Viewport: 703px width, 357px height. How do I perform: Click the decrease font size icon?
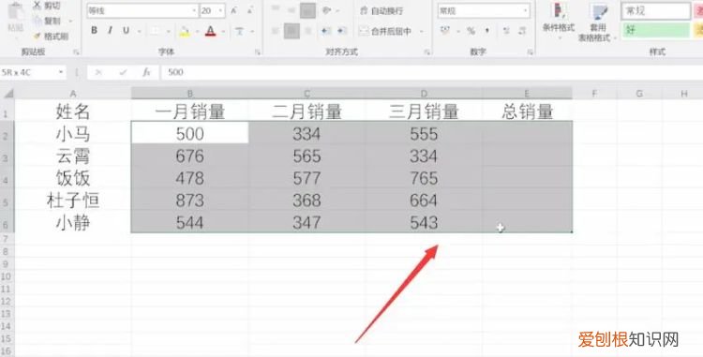(x=250, y=10)
